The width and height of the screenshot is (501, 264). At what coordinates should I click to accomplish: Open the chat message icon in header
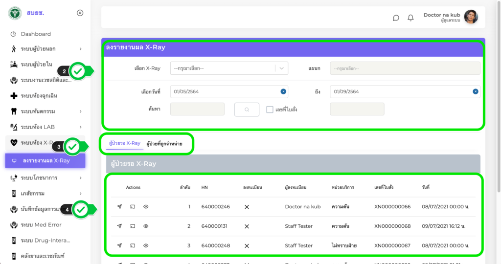click(396, 18)
